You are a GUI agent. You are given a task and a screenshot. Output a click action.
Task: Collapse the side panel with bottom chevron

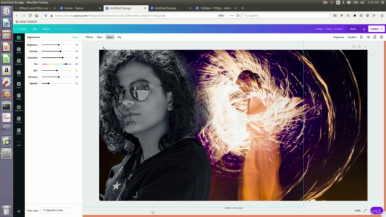(19, 211)
